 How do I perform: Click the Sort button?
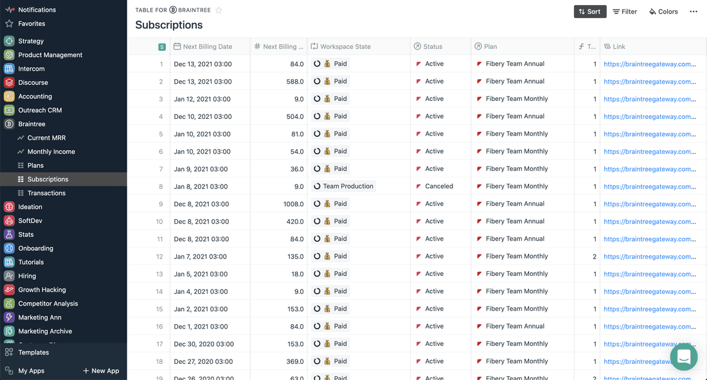pos(589,12)
